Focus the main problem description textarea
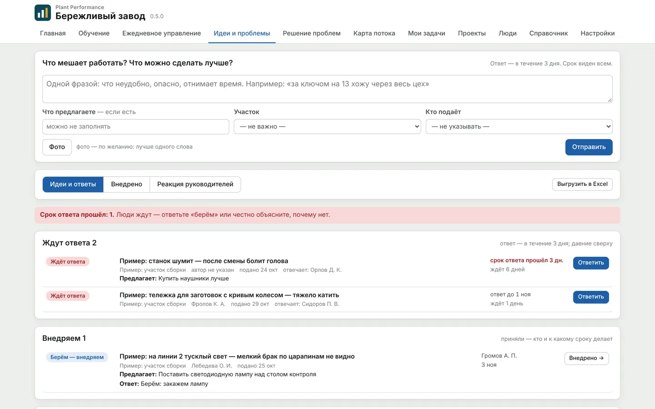This screenshot has width=655, height=409. tap(327, 89)
